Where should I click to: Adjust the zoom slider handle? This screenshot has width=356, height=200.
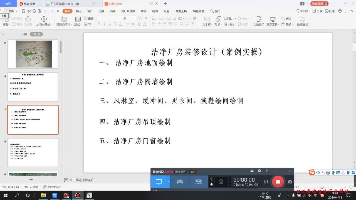pos(322,187)
